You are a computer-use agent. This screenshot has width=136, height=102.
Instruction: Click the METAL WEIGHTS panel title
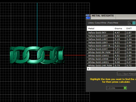[103, 16]
